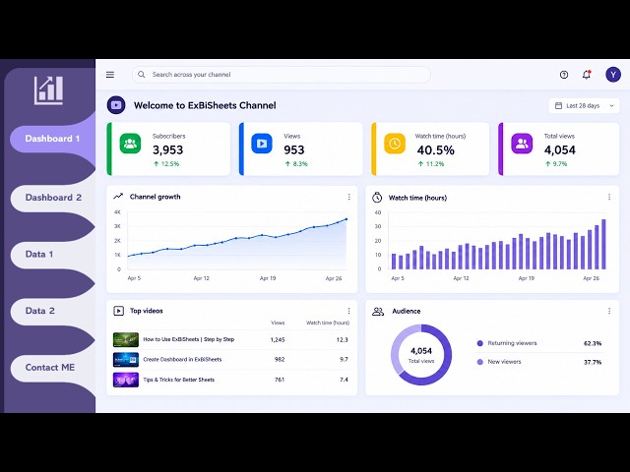Click the last point on growth line
630x472 pixels.
click(x=346, y=219)
